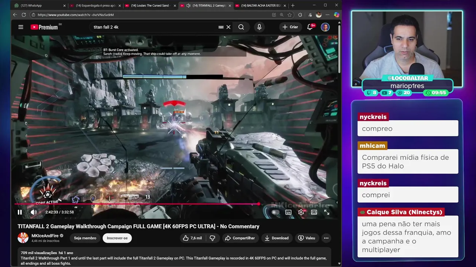Start voice search with the microphone
The height and width of the screenshot is (267, 476).
259,27
